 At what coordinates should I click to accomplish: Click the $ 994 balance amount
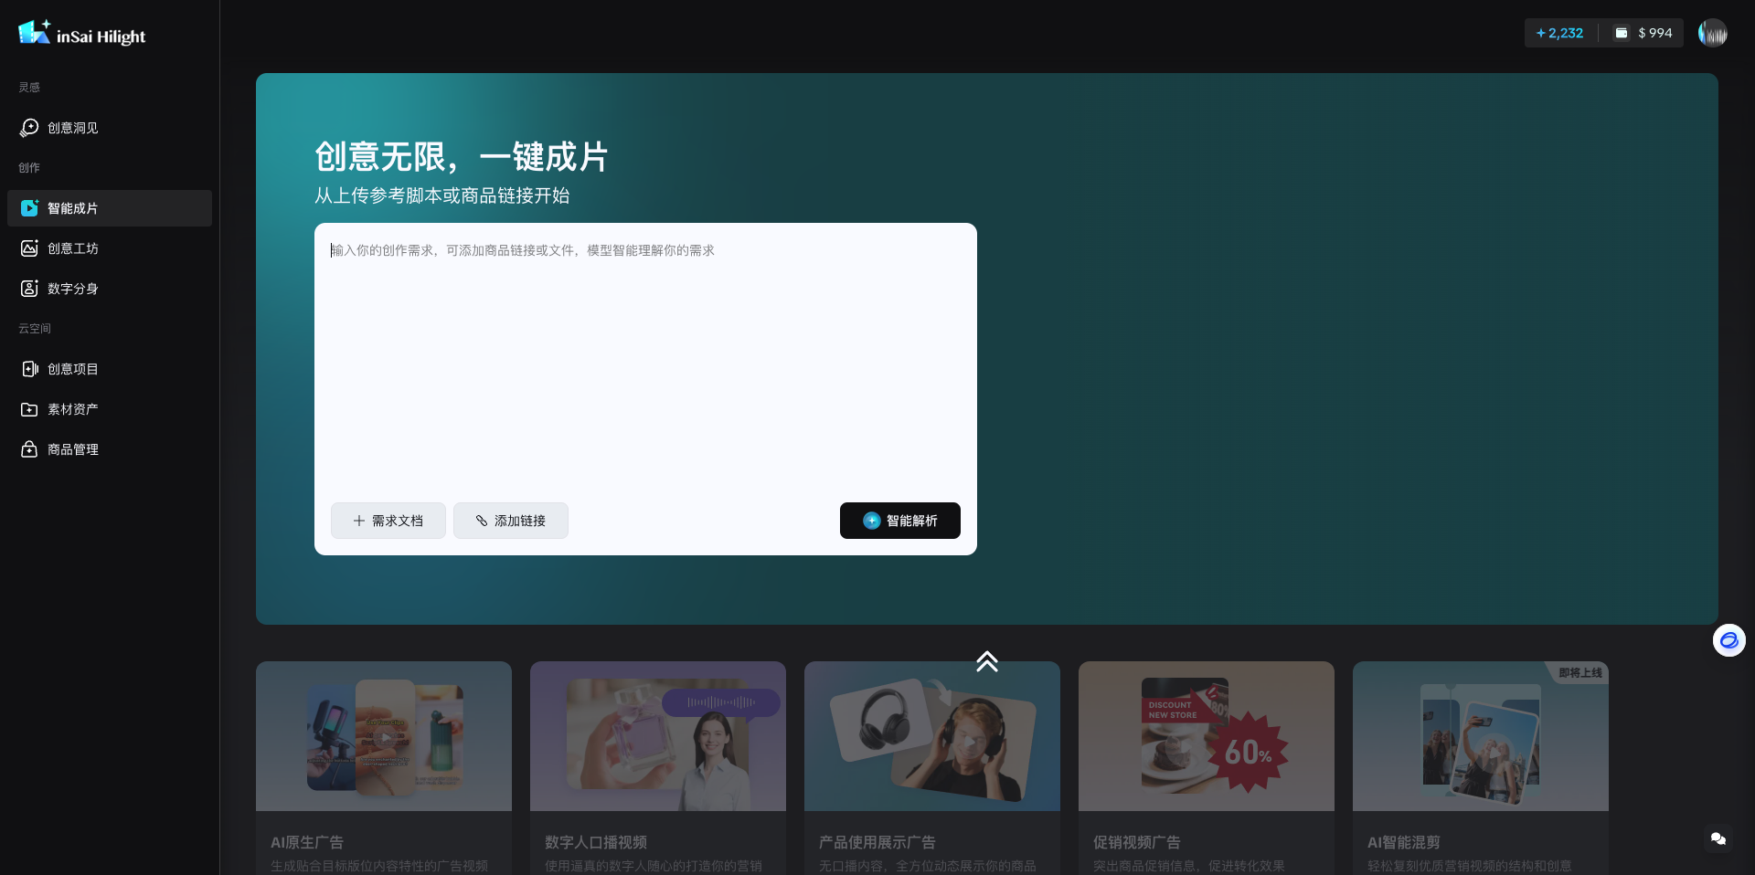tap(1655, 33)
